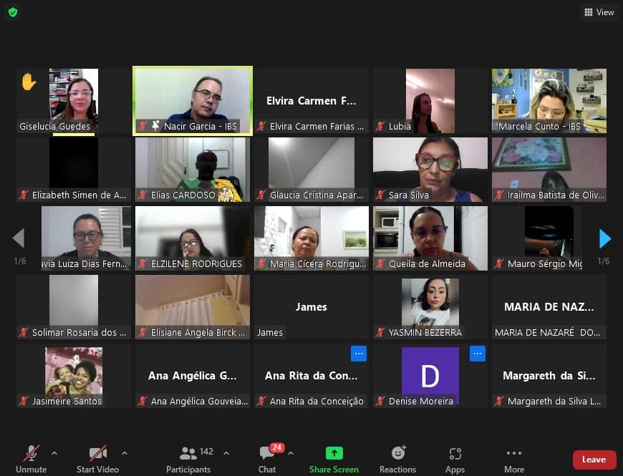Open the More options menu
623x476 pixels.
click(513, 458)
